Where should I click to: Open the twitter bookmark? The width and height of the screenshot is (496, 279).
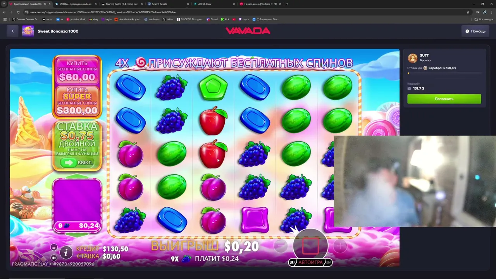pyautogui.click(x=168, y=19)
